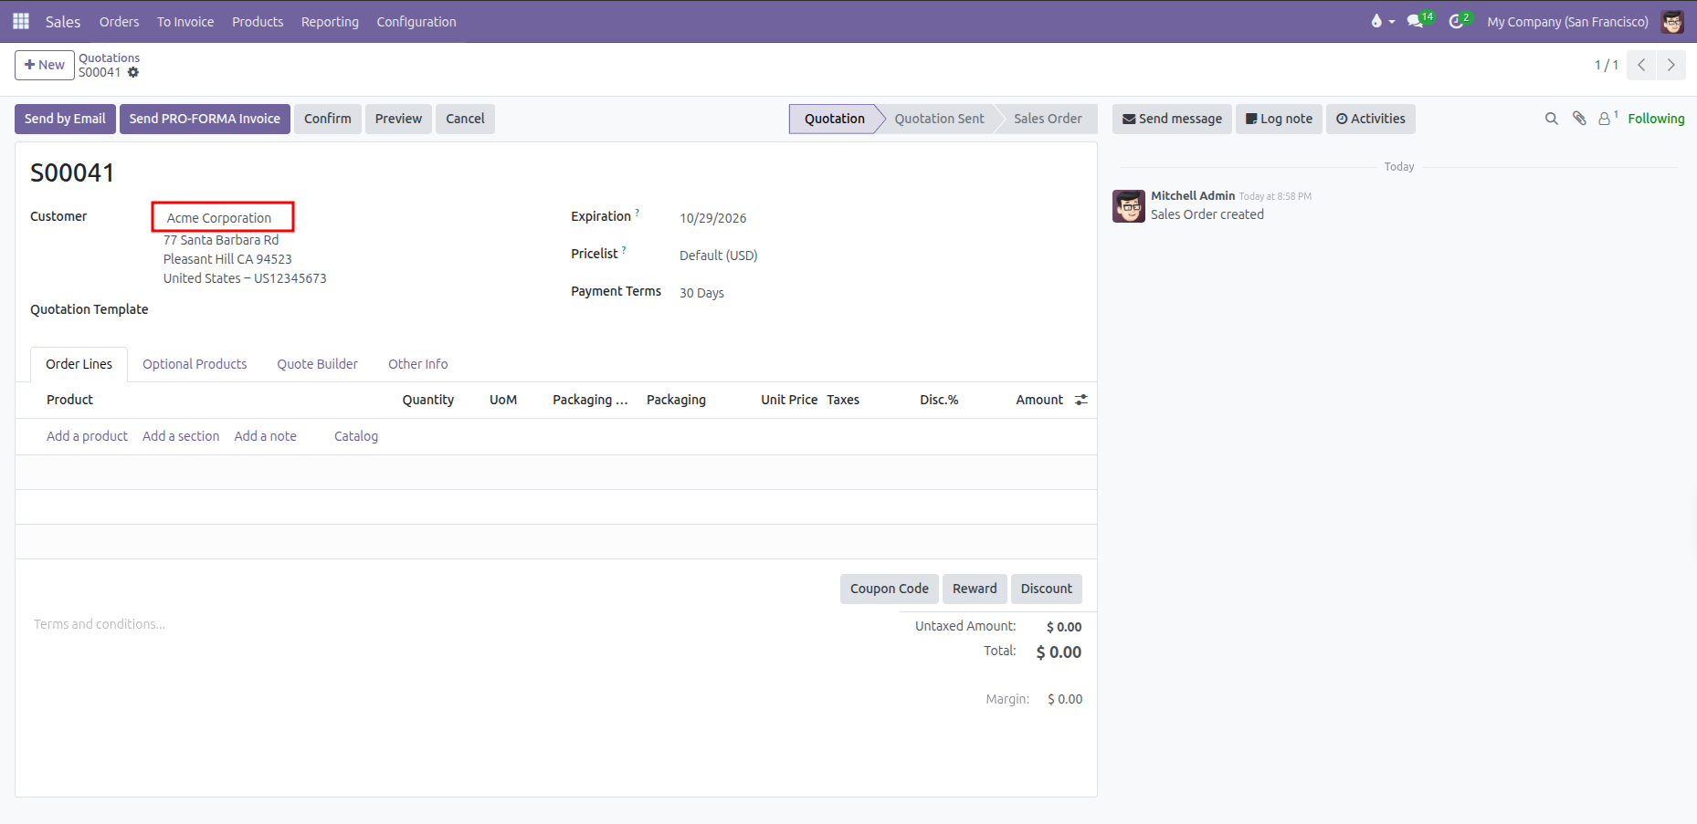Image resolution: width=1697 pixels, height=824 pixels.
Task: Click the Send message button
Action: [x=1172, y=119]
